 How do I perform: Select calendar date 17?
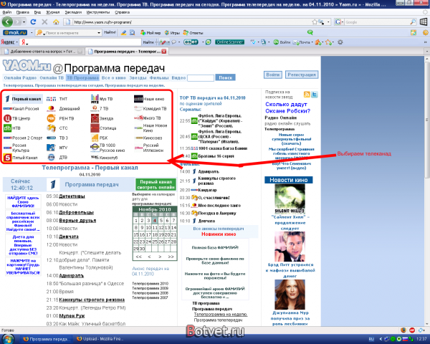point(148,235)
